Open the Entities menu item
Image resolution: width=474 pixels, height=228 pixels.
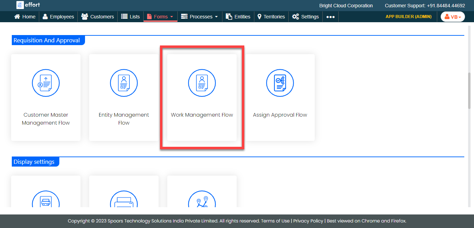tap(238, 17)
